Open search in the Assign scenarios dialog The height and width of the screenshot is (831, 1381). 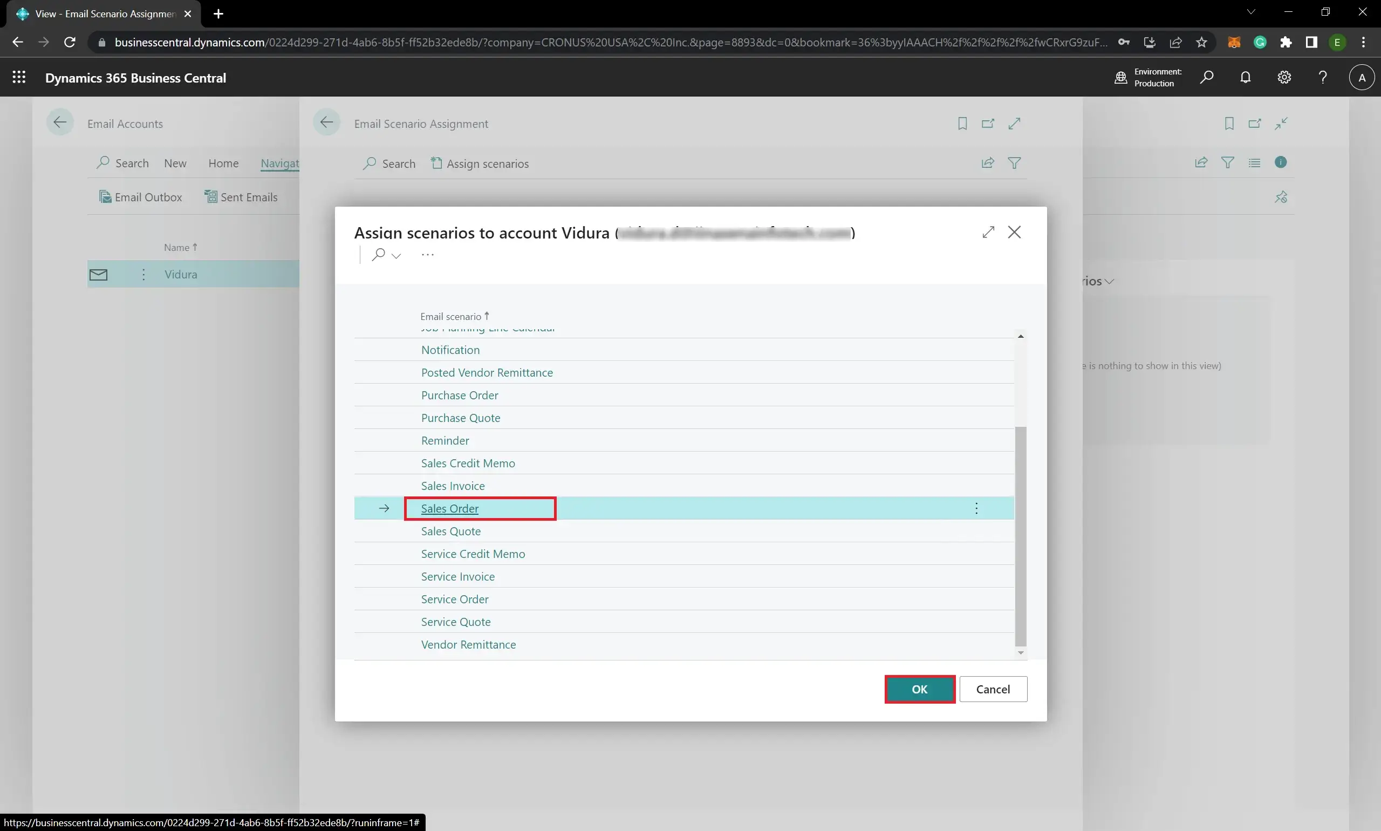pyautogui.click(x=378, y=255)
